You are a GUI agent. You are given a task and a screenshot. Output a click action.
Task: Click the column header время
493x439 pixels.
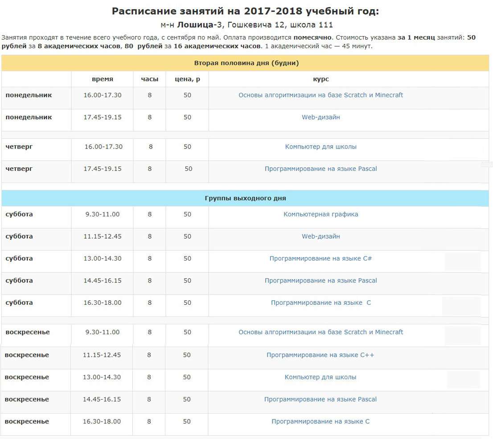tap(103, 79)
